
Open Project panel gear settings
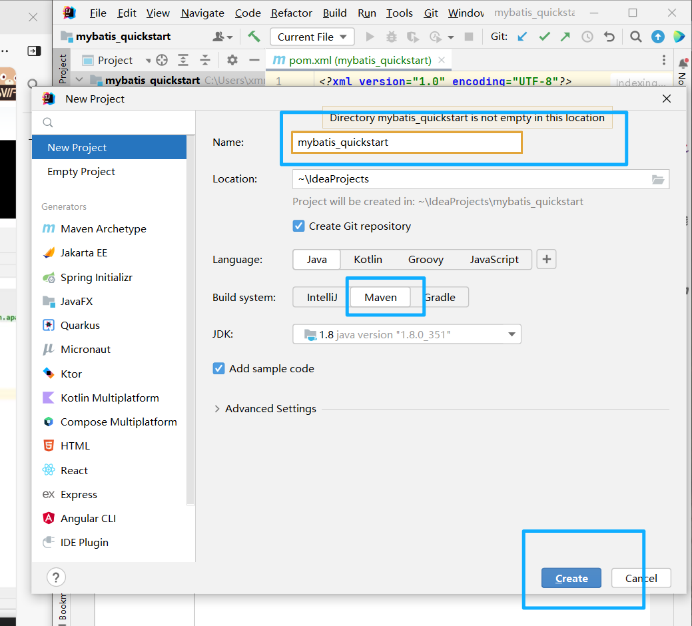point(232,60)
